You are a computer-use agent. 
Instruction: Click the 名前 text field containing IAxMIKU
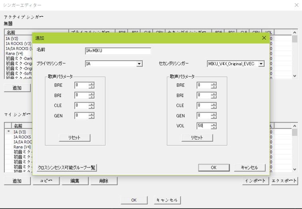coord(118,51)
